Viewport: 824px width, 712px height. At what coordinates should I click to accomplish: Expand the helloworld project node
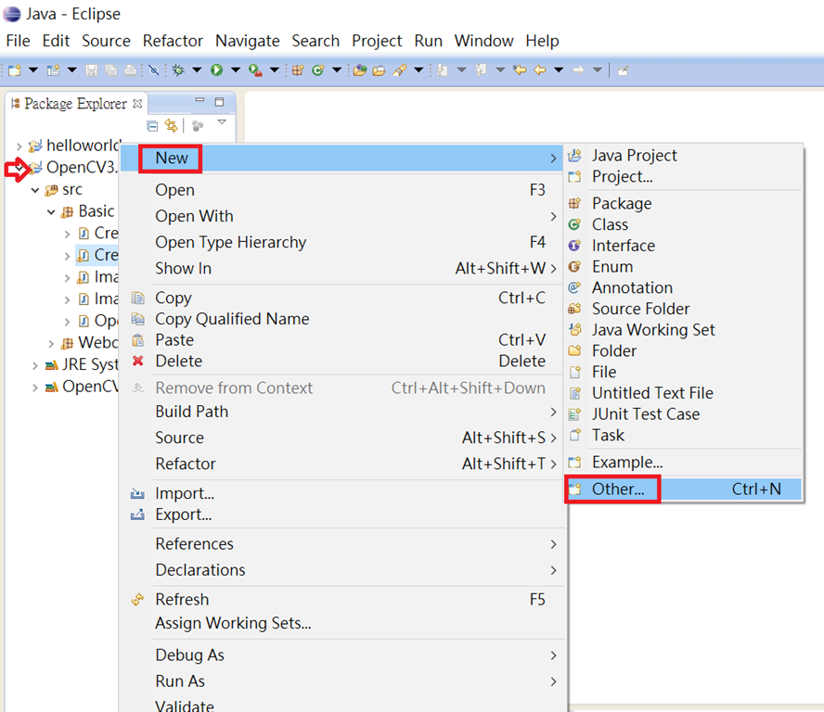(x=19, y=146)
